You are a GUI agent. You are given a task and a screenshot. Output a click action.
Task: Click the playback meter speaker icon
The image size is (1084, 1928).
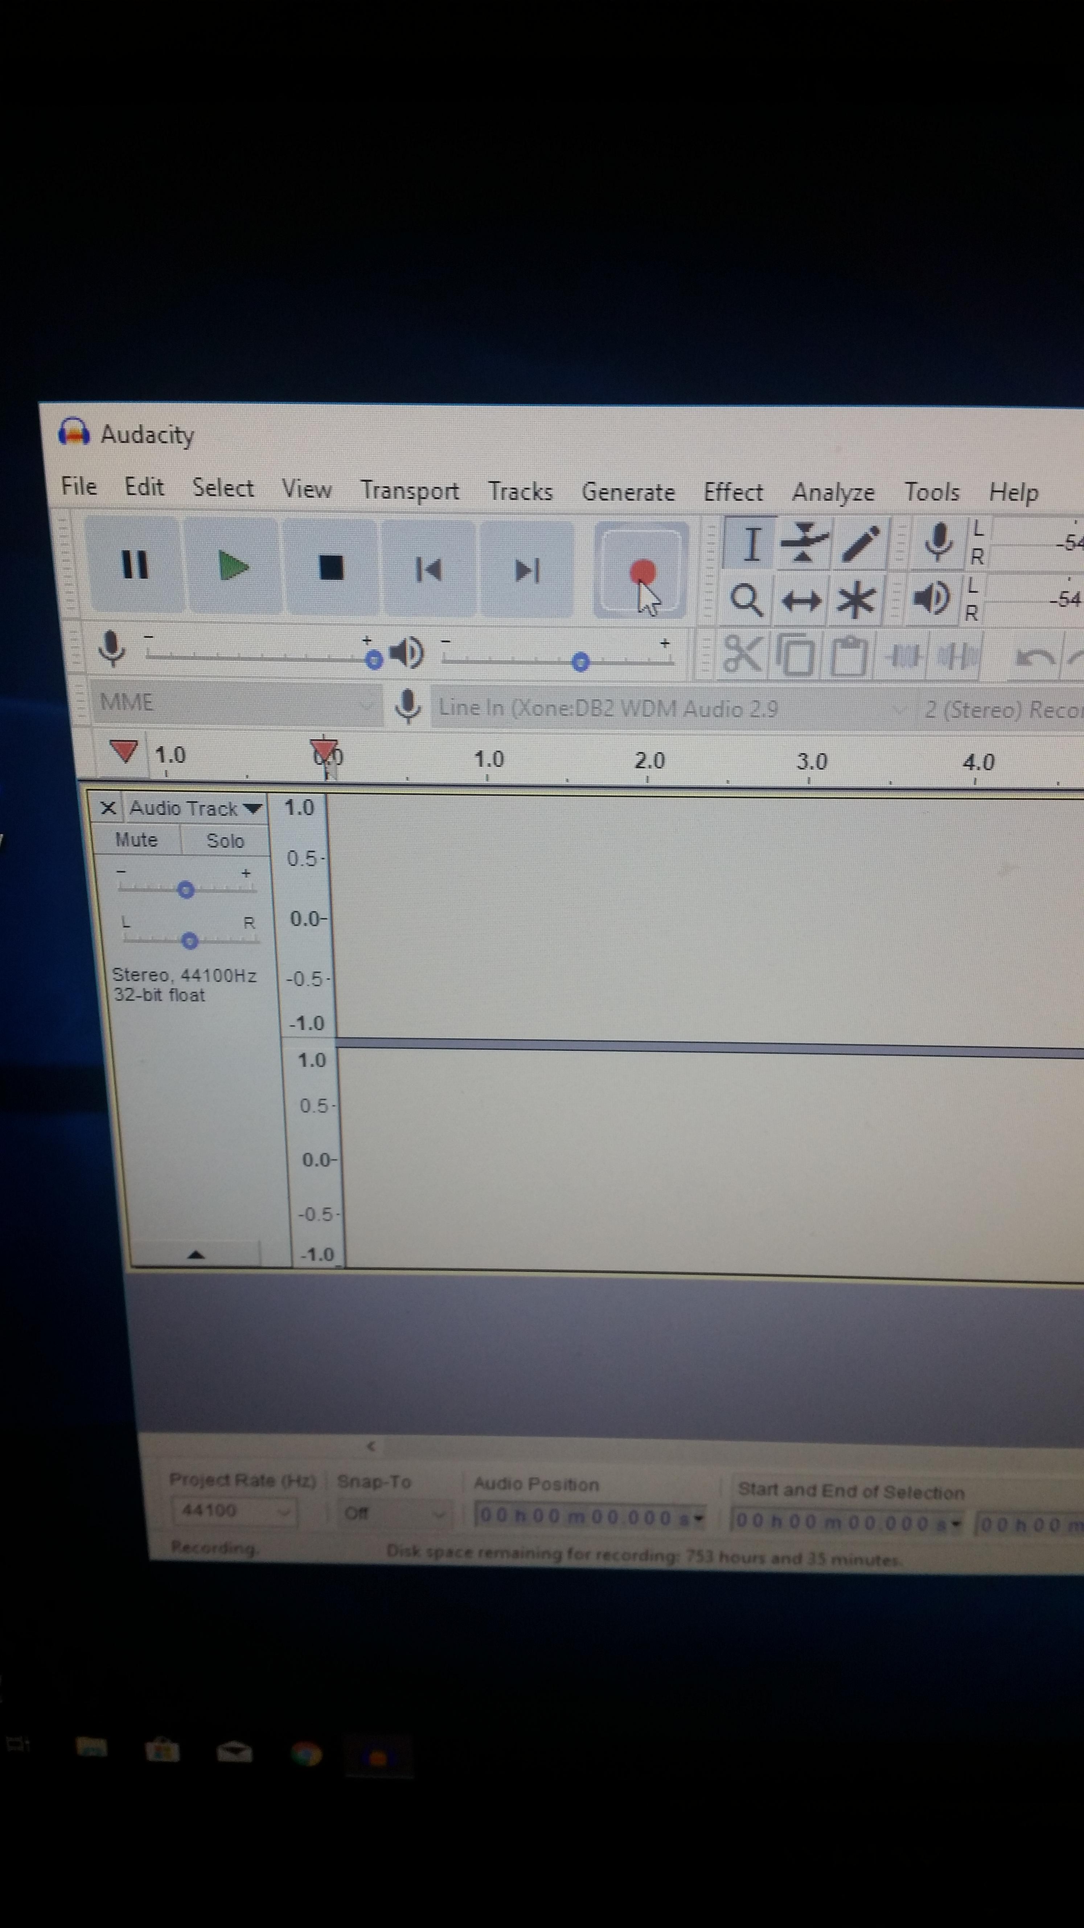tap(931, 599)
